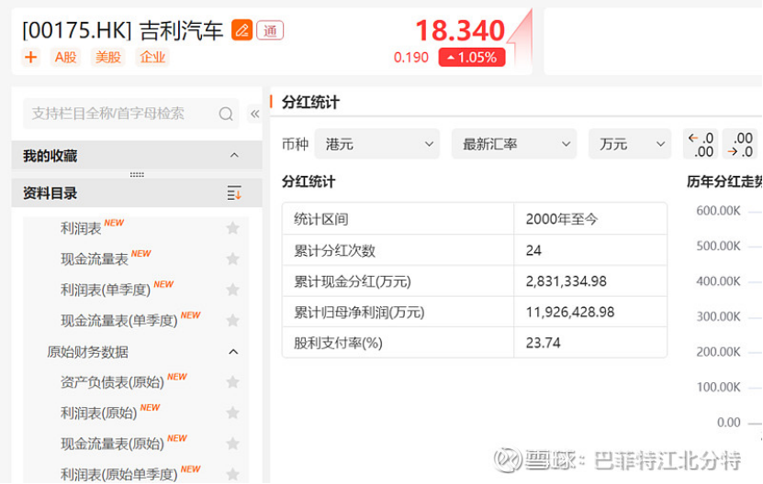Click the 股利支付率(%) row label
This screenshot has height=484, width=763.
(338, 343)
